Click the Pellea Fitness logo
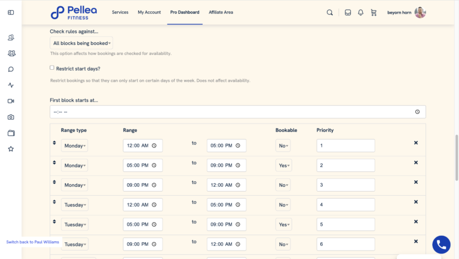459x259 pixels. [x=74, y=13]
